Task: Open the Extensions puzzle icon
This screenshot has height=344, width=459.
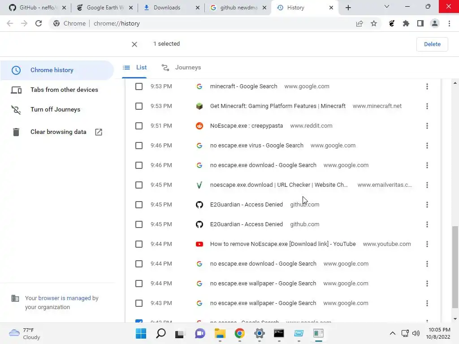Action: click(406, 23)
